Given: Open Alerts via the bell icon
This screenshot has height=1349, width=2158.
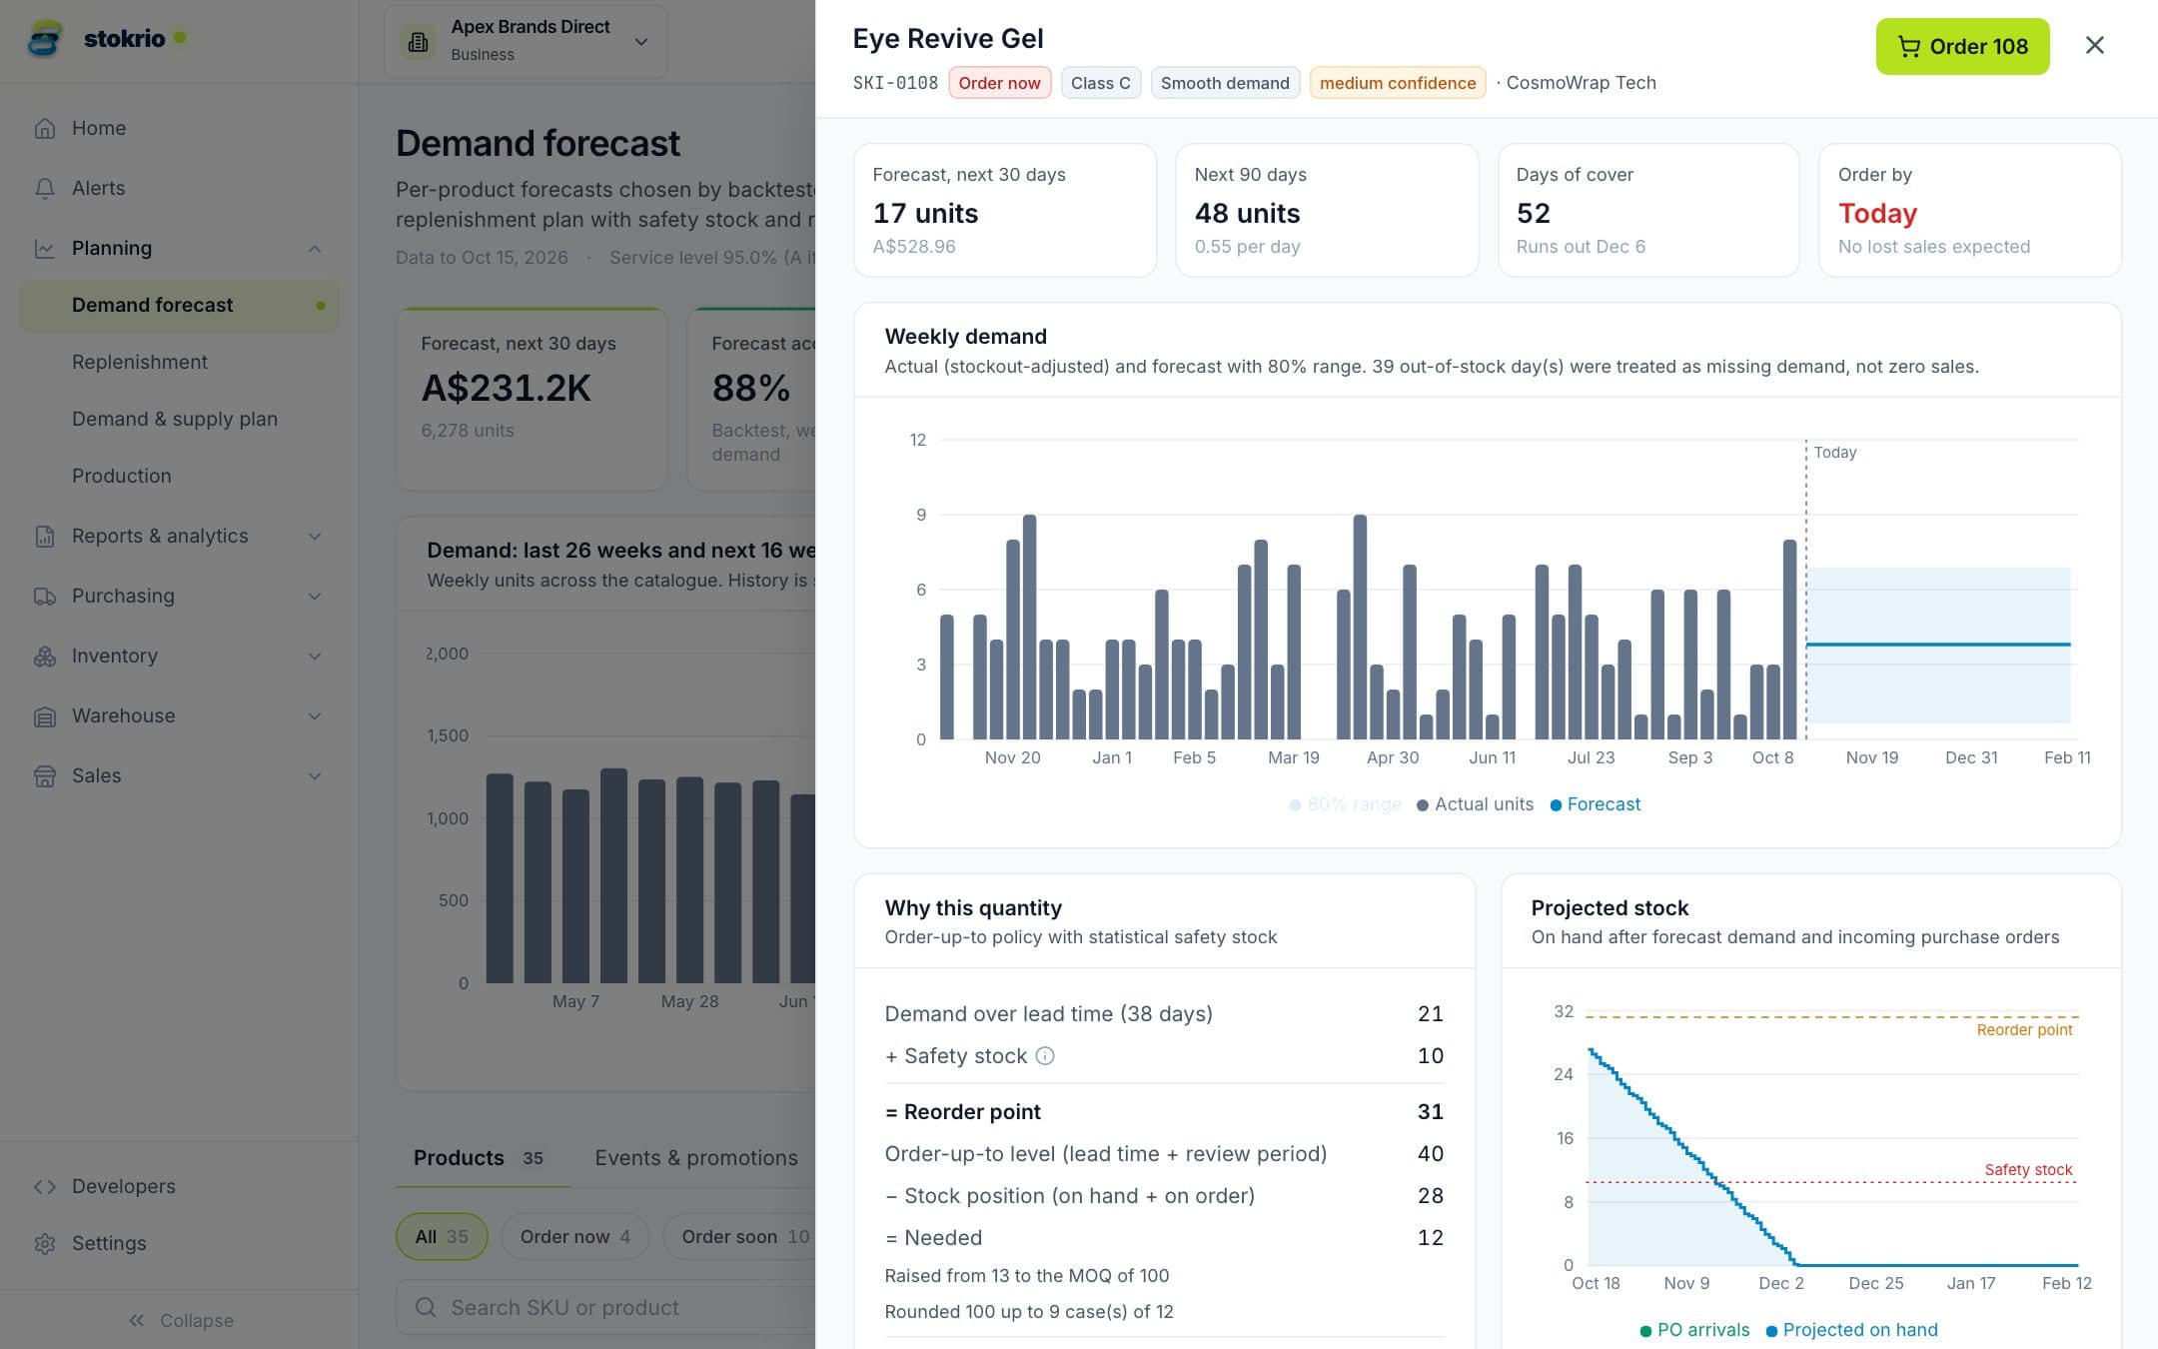Looking at the screenshot, I should click(x=45, y=188).
